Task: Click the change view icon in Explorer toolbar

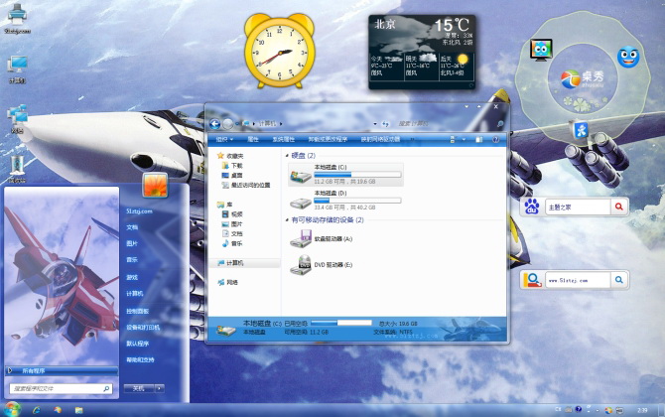Action: pyautogui.click(x=452, y=139)
